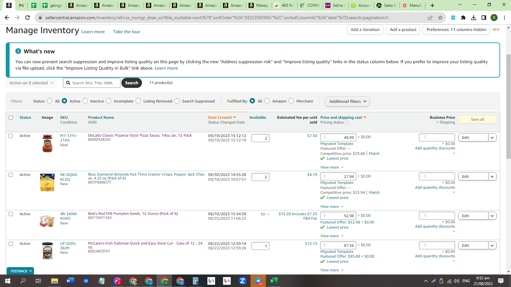Screen dimensions: 511x287
Task: Click the 'Add a product' button
Action: (x=403, y=30)
